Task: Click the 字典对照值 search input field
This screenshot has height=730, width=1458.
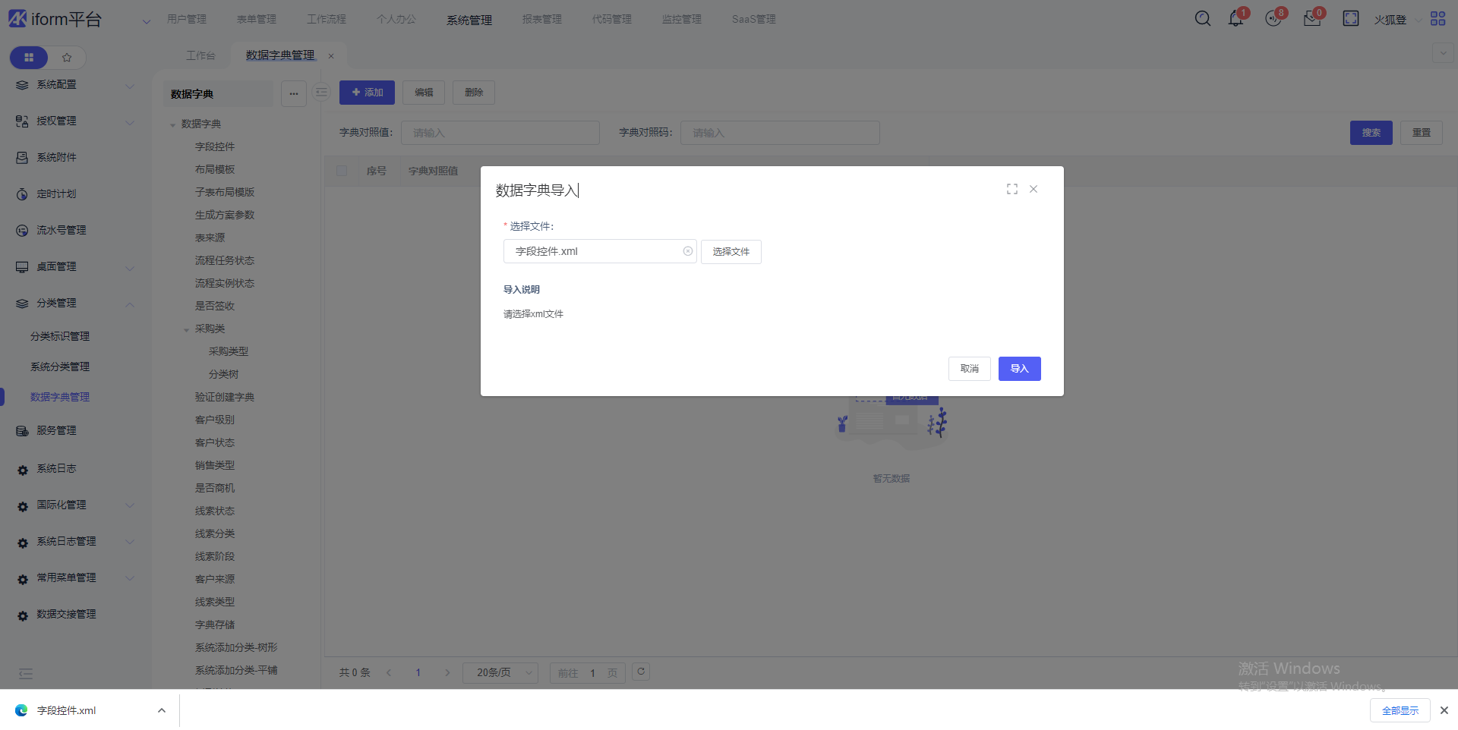Action: (x=500, y=133)
